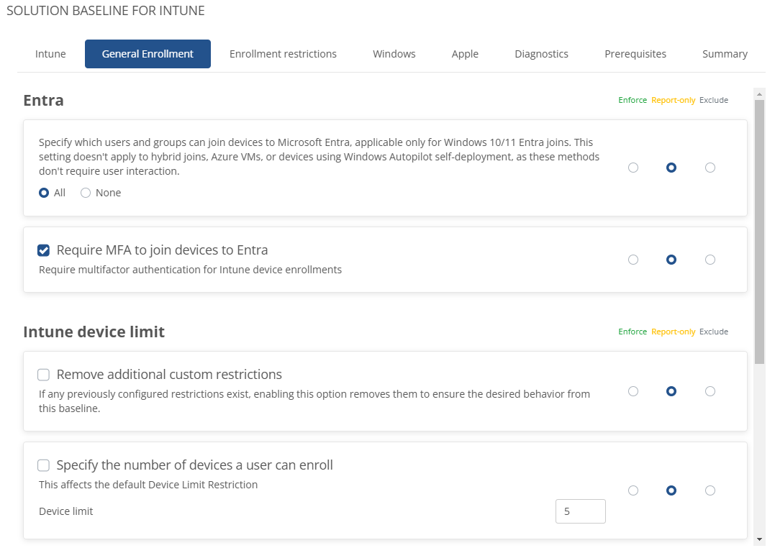The image size is (775, 548).
Task: Set Enforce for Require MFA setting
Action: [633, 260]
